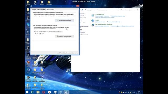Focus the Control Panel search field
The width and height of the screenshot is (168, 94).
pyautogui.click(x=129, y=10)
